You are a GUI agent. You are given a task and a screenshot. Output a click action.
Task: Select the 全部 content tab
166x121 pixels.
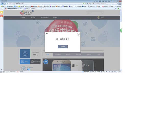pyautogui.click(x=48, y=55)
